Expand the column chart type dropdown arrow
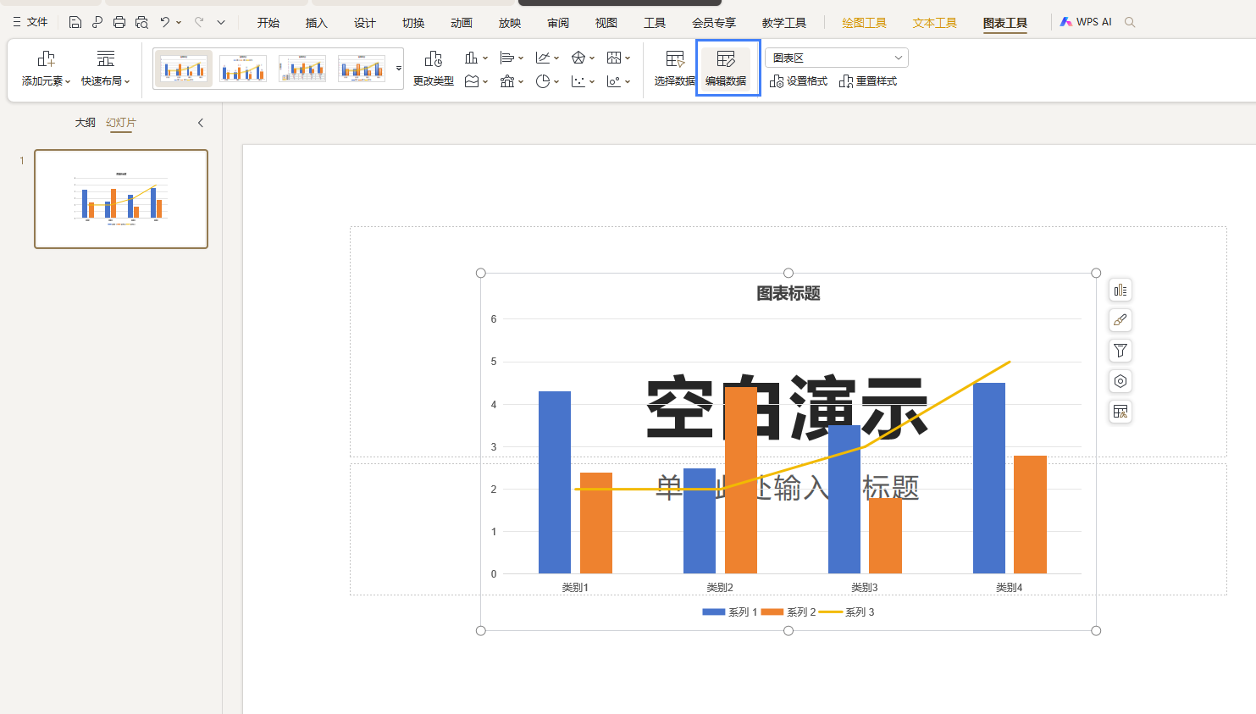Screen dimensions: 1256x714 (485, 58)
